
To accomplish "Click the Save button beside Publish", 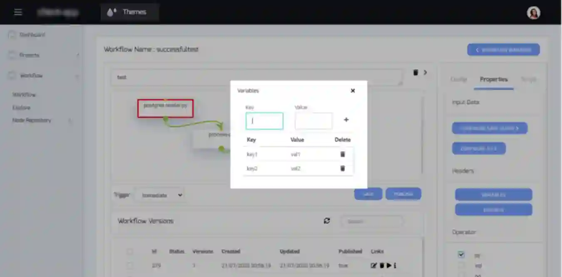I will (x=368, y=194).
